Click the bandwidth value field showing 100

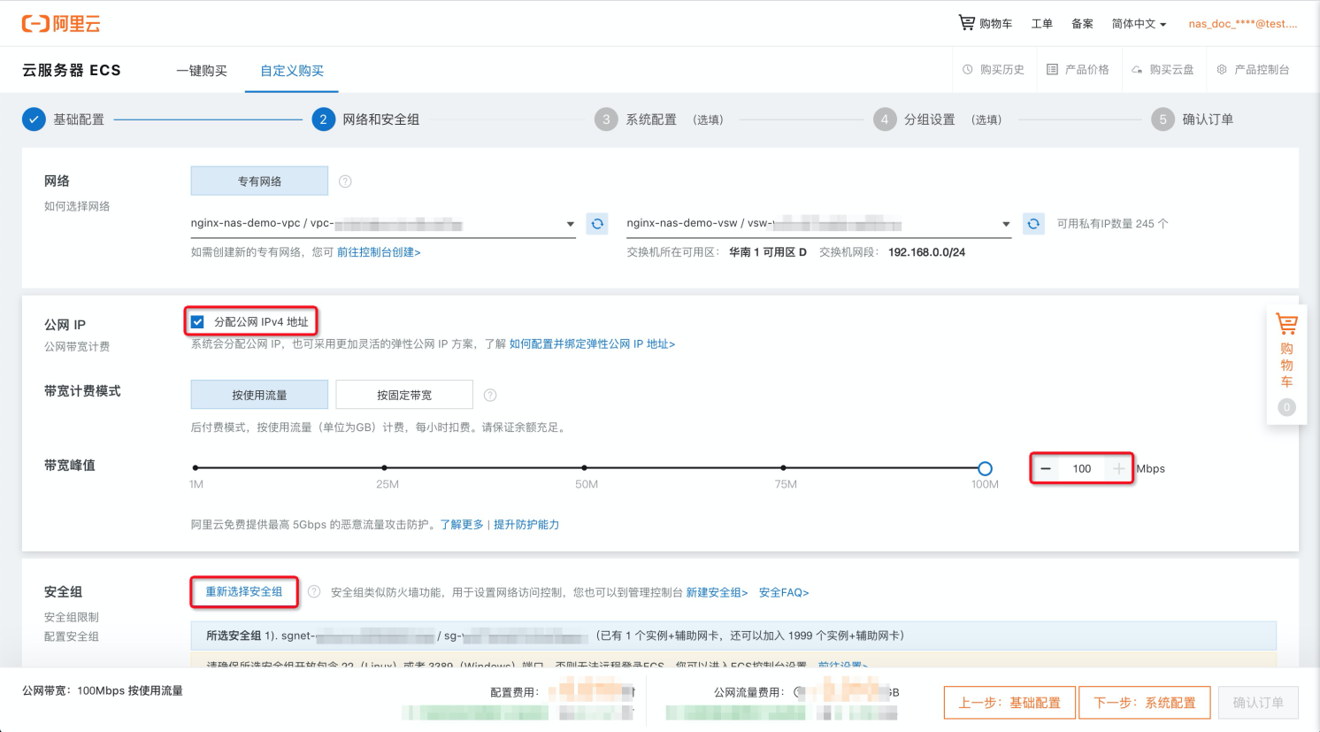[1082, 468]
